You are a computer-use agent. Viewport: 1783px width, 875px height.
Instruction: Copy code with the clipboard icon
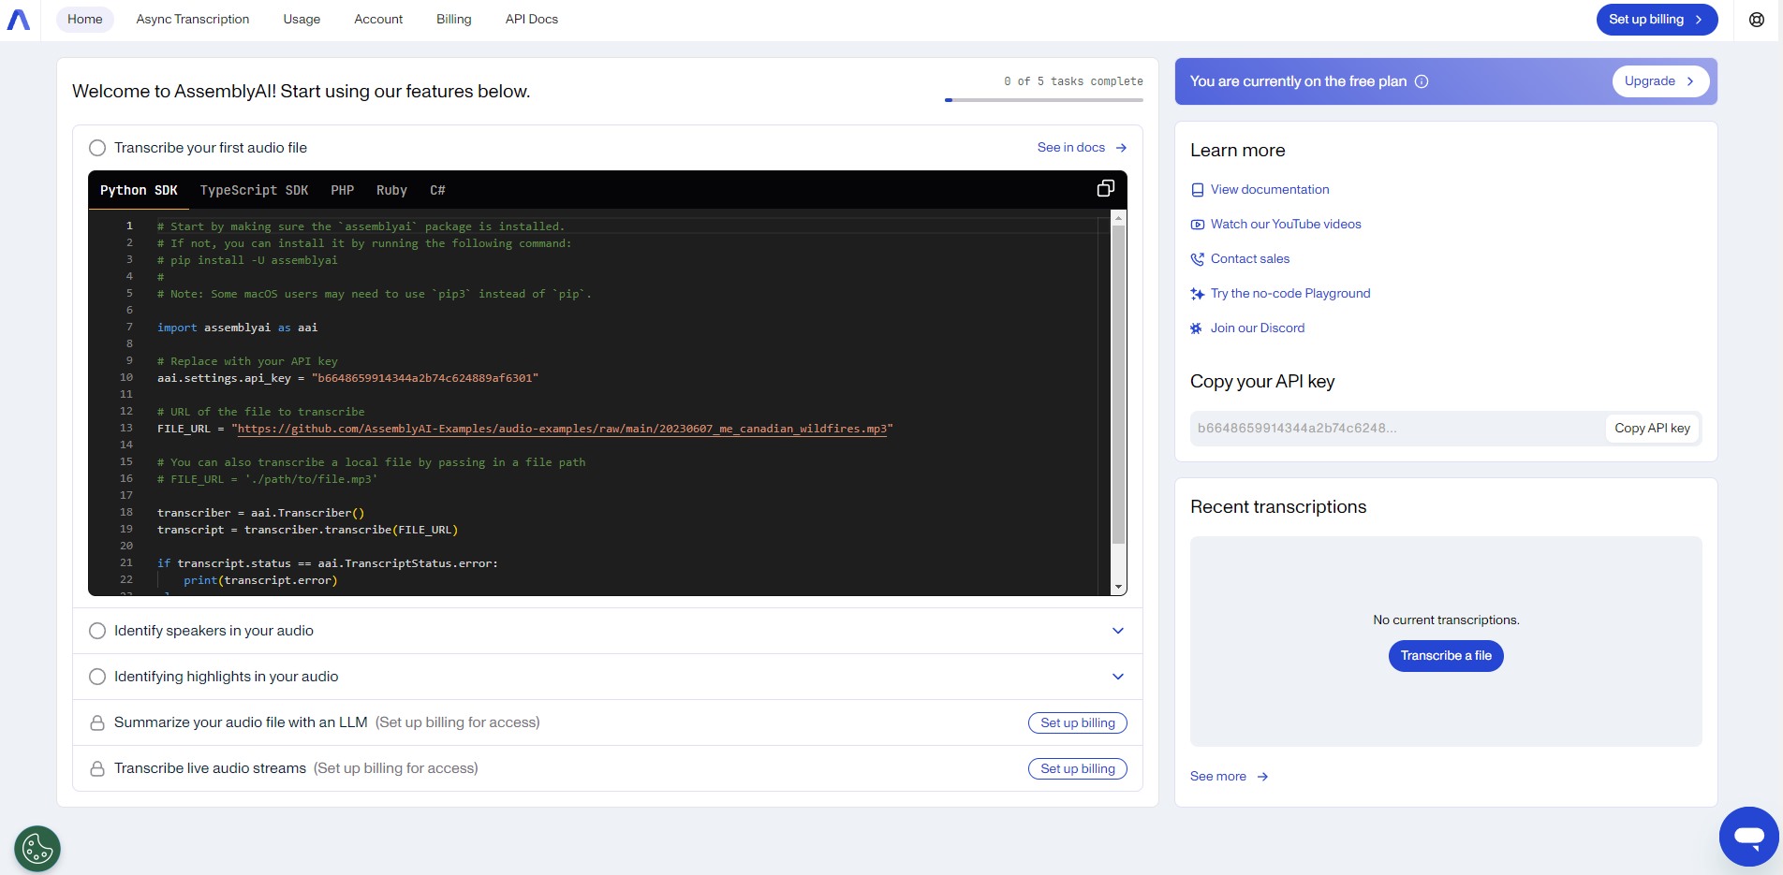[1106, 189]
